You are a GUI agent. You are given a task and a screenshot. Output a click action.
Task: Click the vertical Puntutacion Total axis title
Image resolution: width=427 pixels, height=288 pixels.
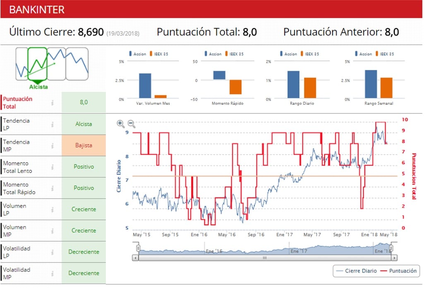[414, 176]
